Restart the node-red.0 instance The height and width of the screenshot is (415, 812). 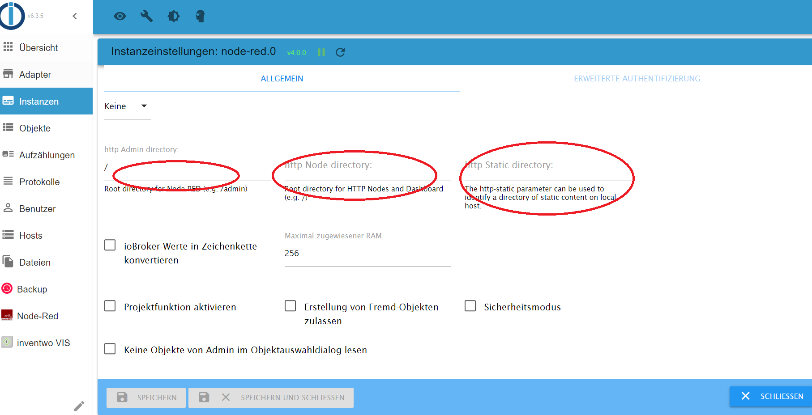coord(340,52)
